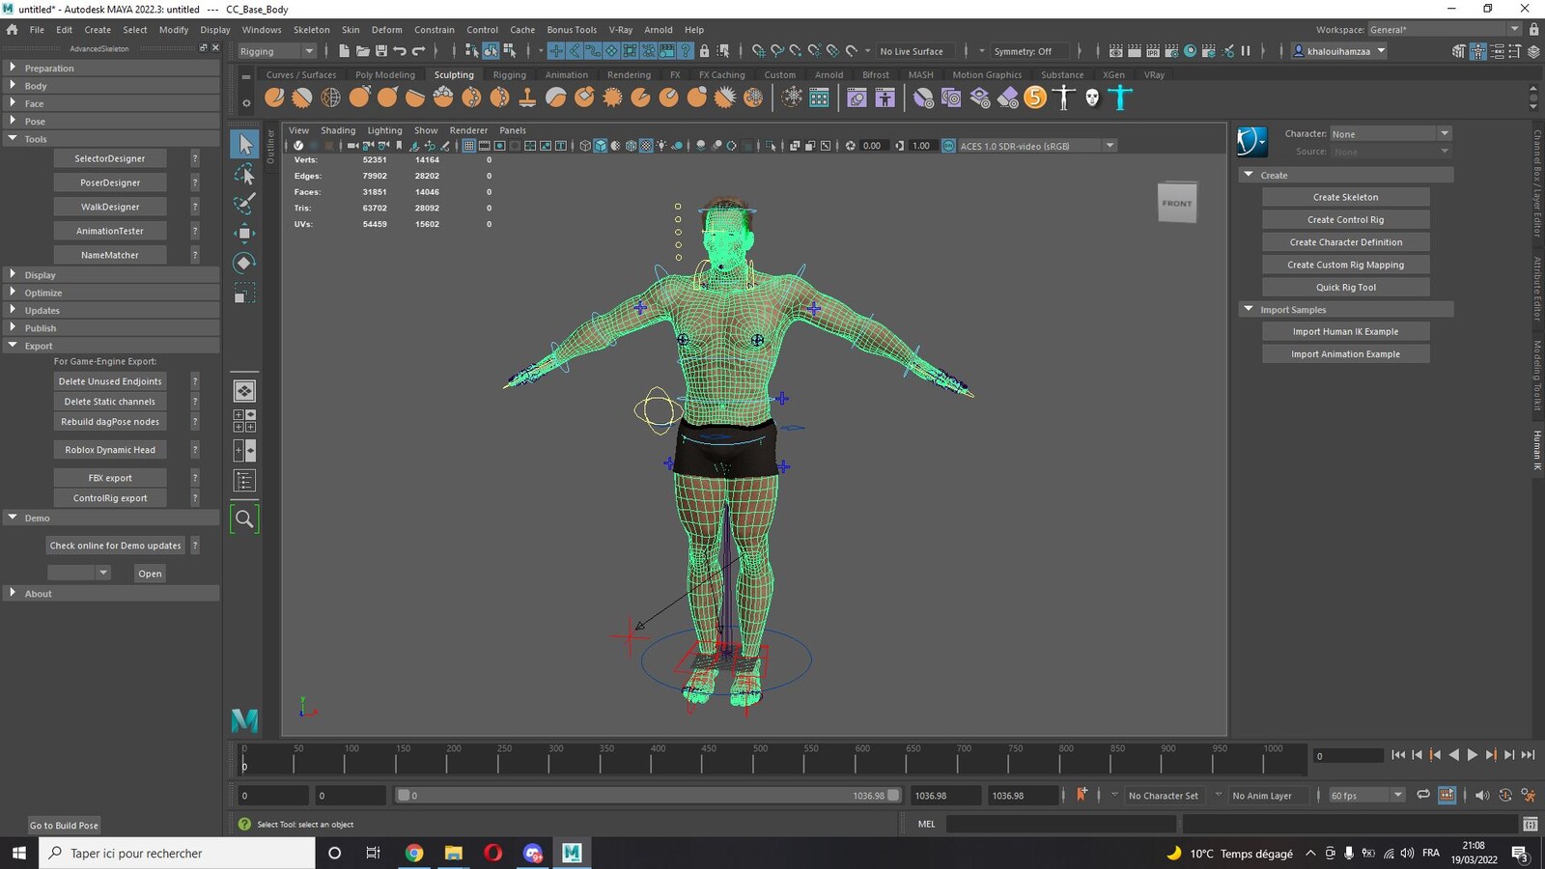Click frame 500 on the time slider
Image resolution: width=1545 pixels, height=869 pixels.
760,759
